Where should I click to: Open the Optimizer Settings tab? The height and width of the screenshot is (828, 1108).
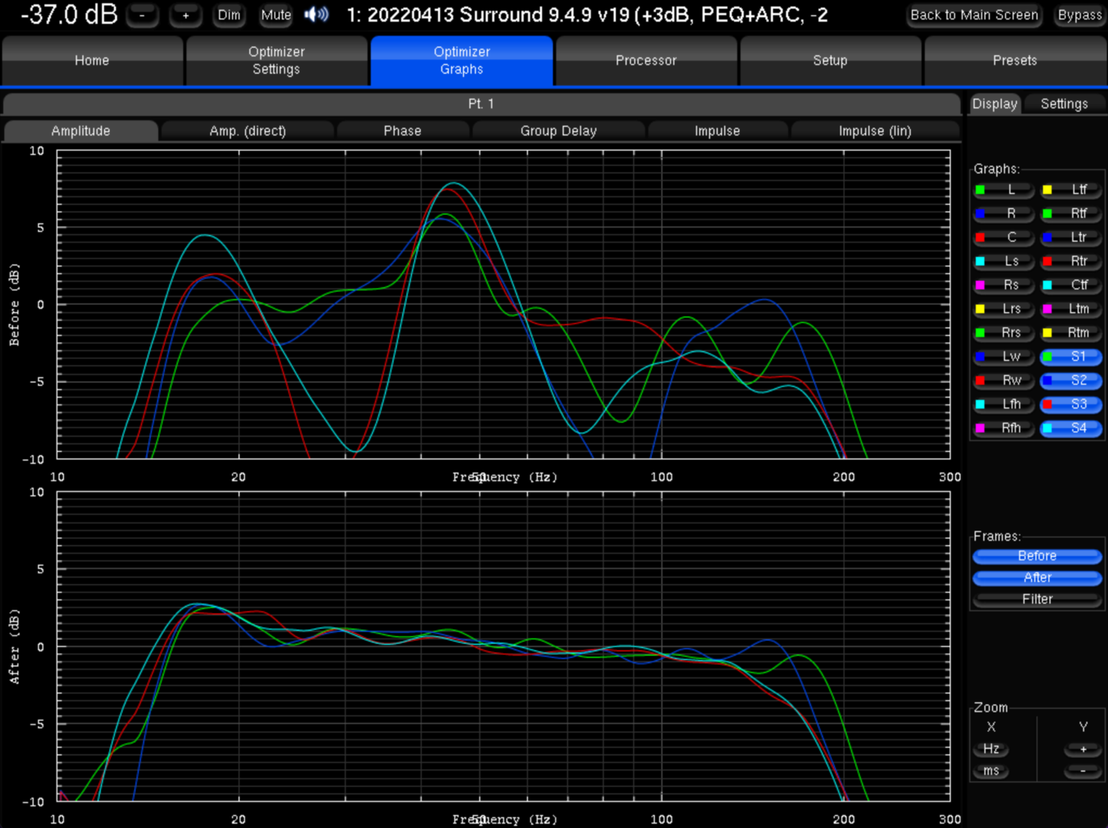pos(276,61)
